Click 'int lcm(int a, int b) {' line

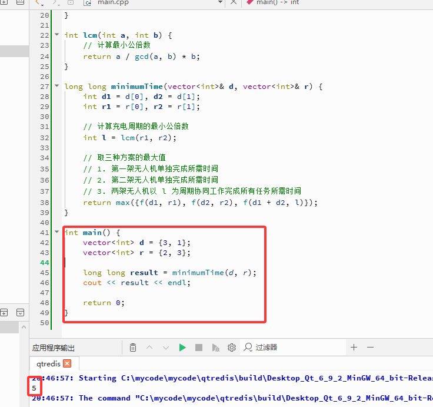click(118, 35)
